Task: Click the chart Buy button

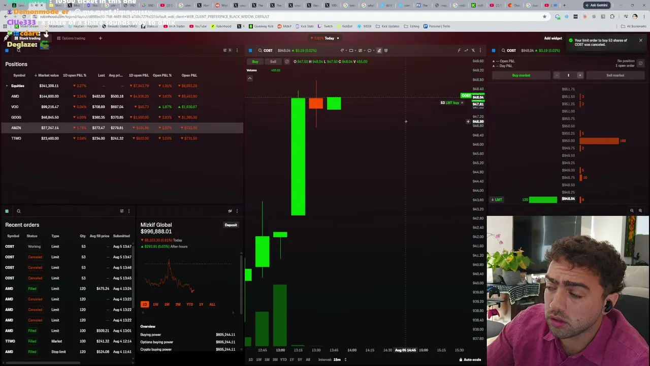Action: pos(255,62)
